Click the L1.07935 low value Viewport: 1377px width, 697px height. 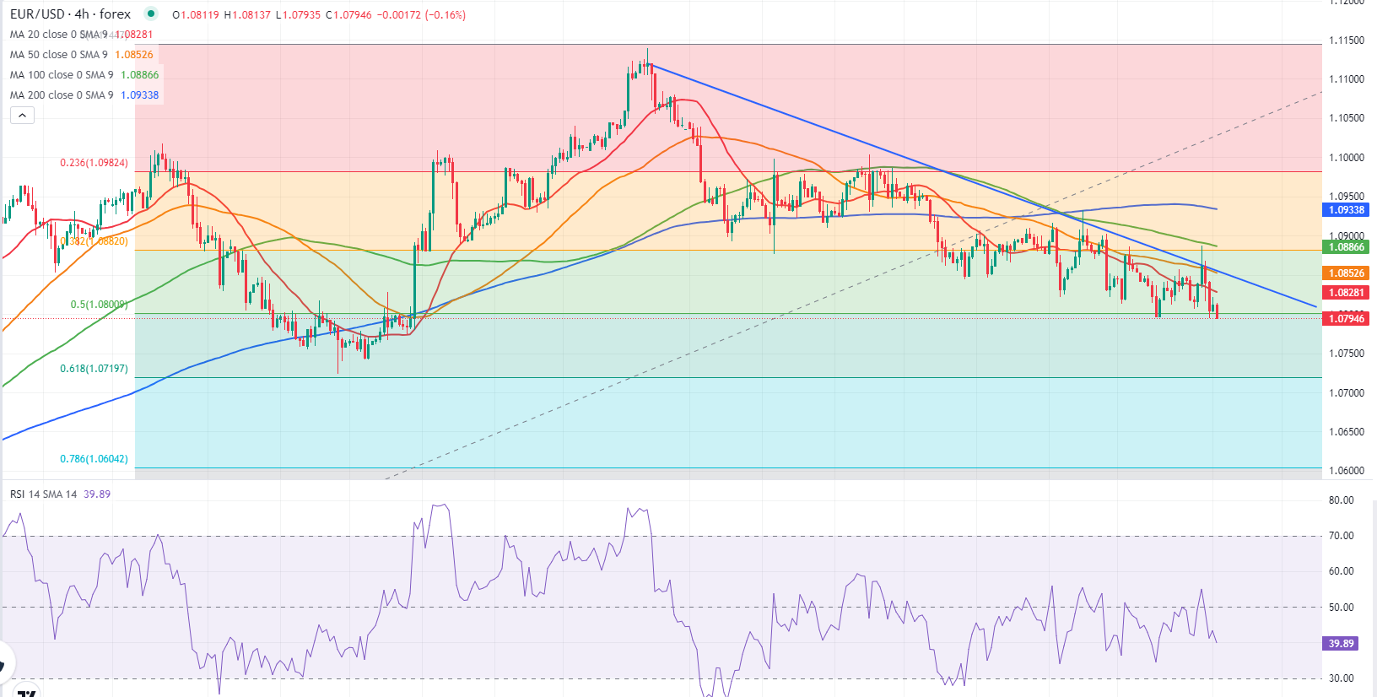point(299,15)
